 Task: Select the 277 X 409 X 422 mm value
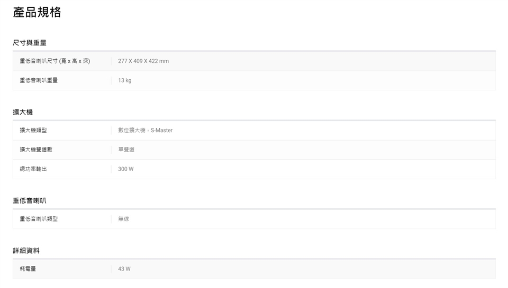click(143, 61)
